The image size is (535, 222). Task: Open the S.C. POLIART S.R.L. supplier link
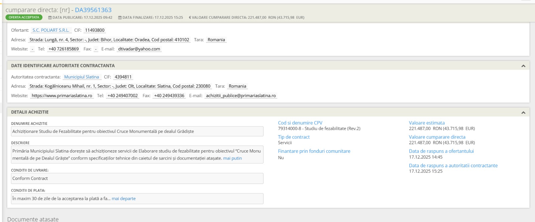[51, 30]
